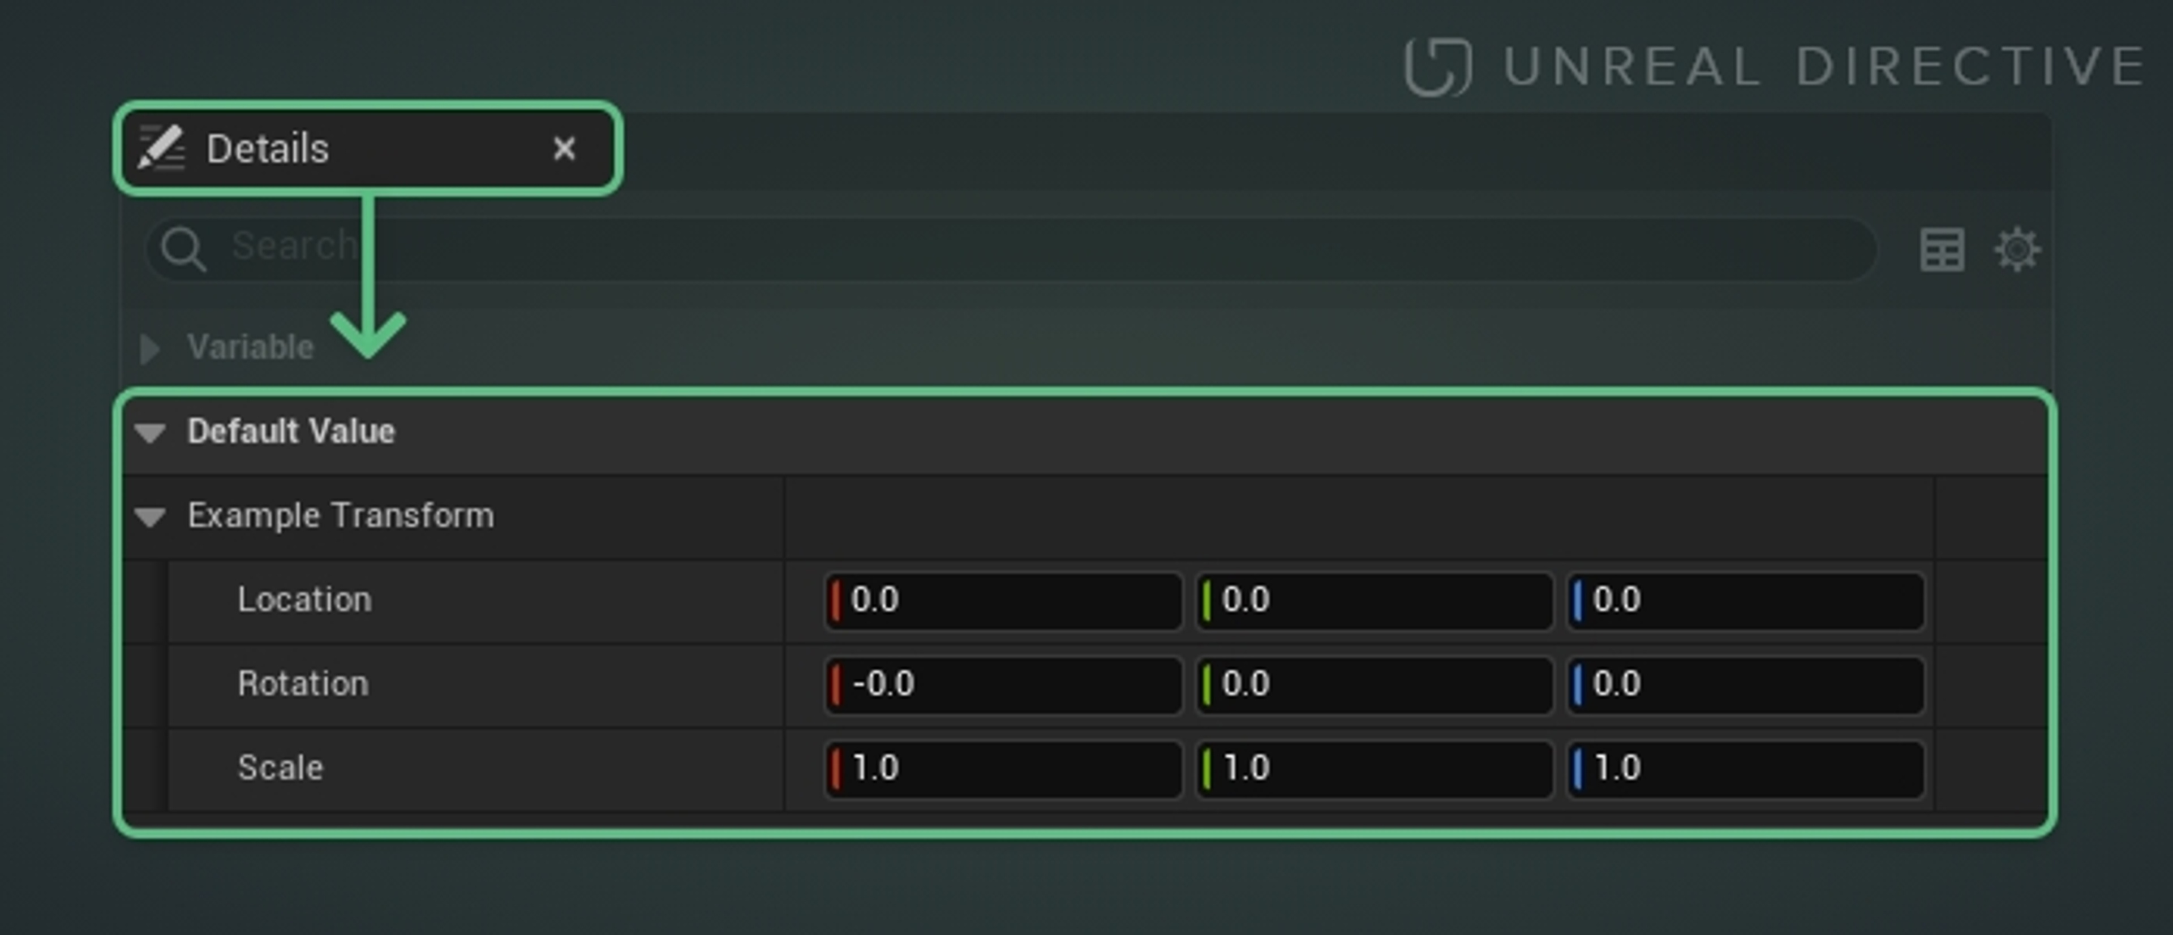Screen dimensions: 2173x935
Task: Collapse the Default Value section
Action: (150, 433)
